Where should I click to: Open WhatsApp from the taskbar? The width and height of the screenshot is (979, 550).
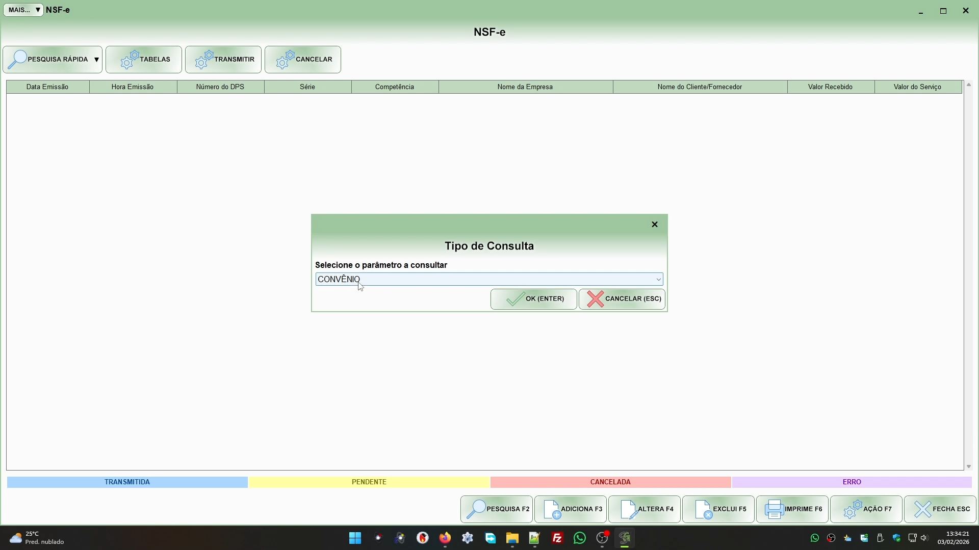tap(580, 538)
